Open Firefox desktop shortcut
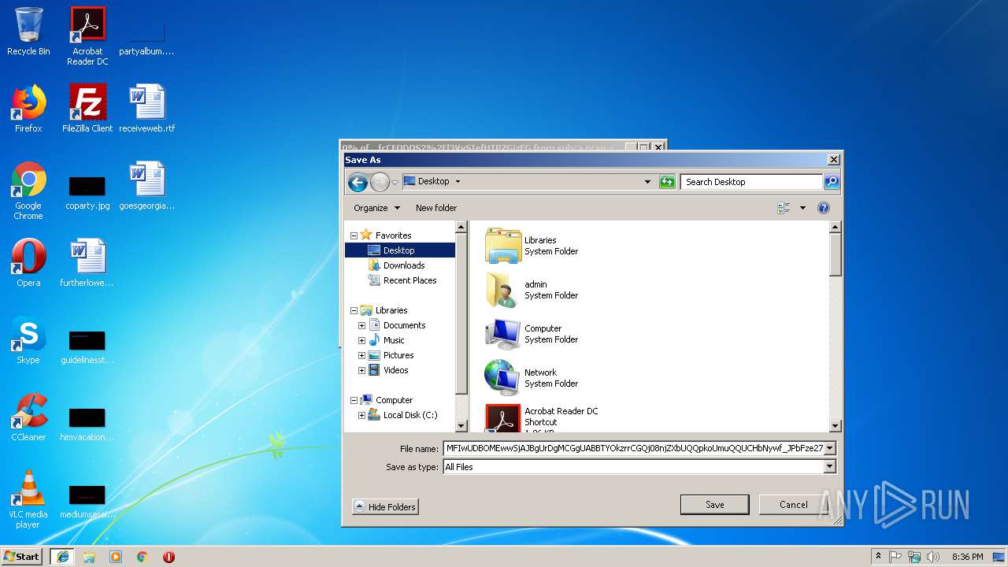 28,109
